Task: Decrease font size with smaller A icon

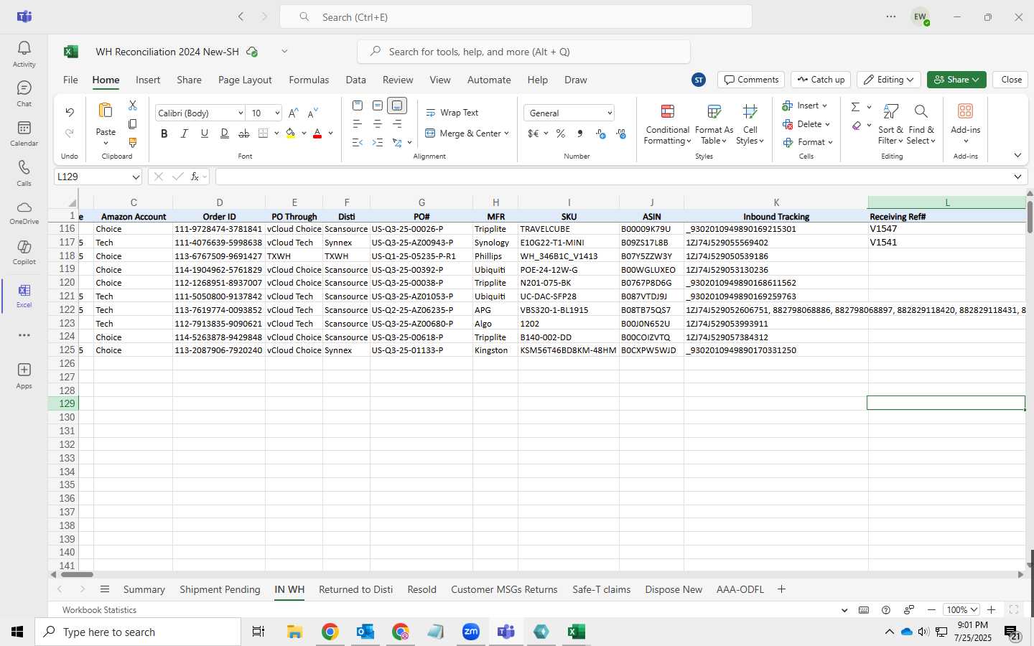Action: 312,113
